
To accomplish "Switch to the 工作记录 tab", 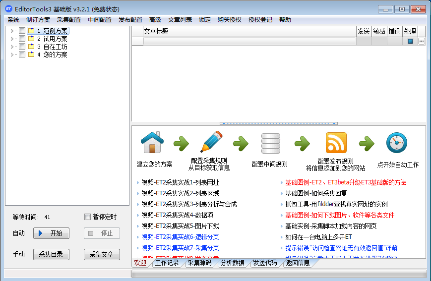I will pyautogui.click(x=167, y=263).
